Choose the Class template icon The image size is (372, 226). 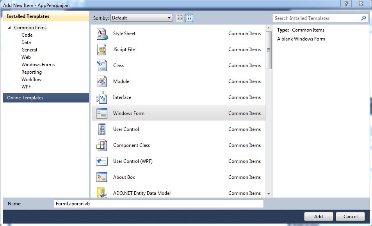click(102, 65)
